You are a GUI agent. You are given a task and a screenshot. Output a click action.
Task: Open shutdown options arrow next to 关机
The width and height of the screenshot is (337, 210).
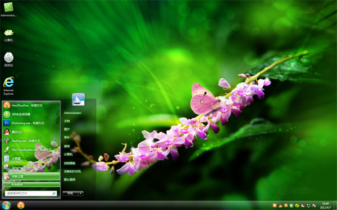[x=81, y=193]
